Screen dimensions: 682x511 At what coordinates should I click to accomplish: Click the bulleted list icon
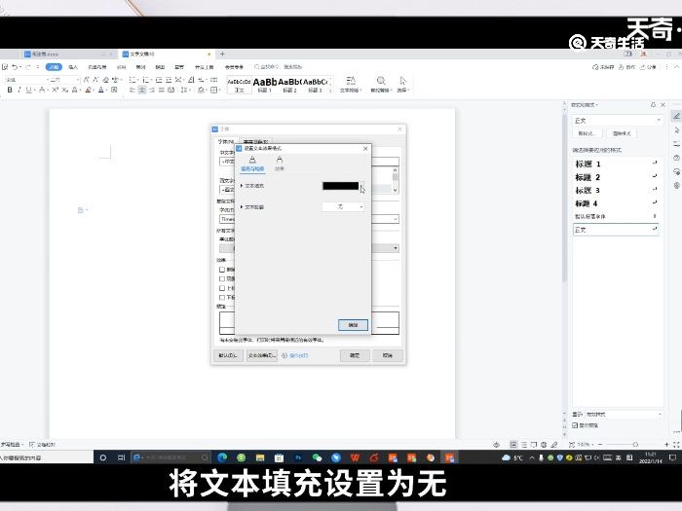tap(133, 80)
